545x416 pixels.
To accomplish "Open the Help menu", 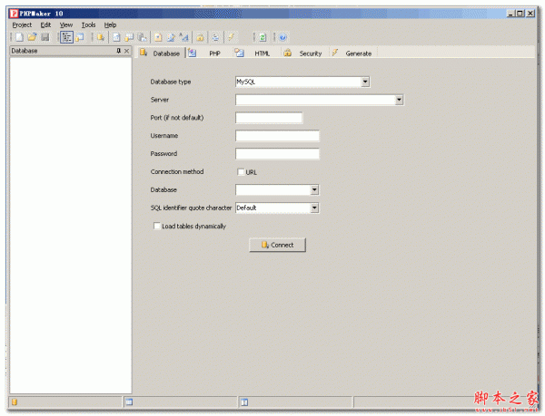I will click(x=110, y=25).
